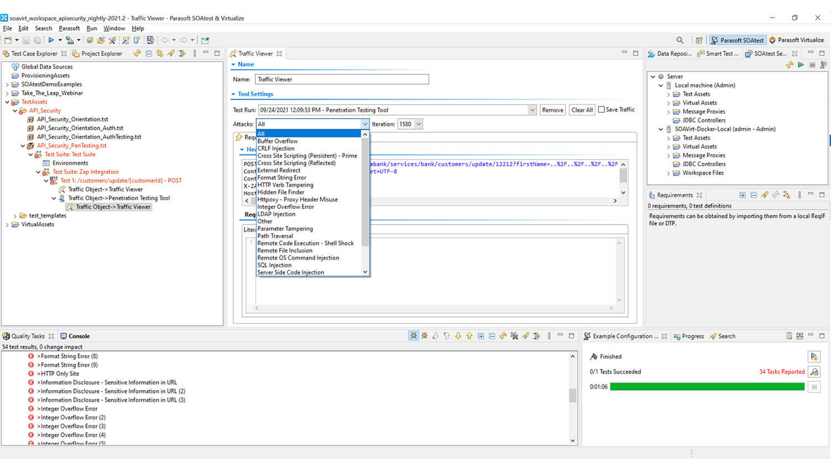Image resolution: width=831 pixels, height=471 pixels.
Task: Click the refresh icon in the SOAtest Server view
Action: click(x=789, y=65)
